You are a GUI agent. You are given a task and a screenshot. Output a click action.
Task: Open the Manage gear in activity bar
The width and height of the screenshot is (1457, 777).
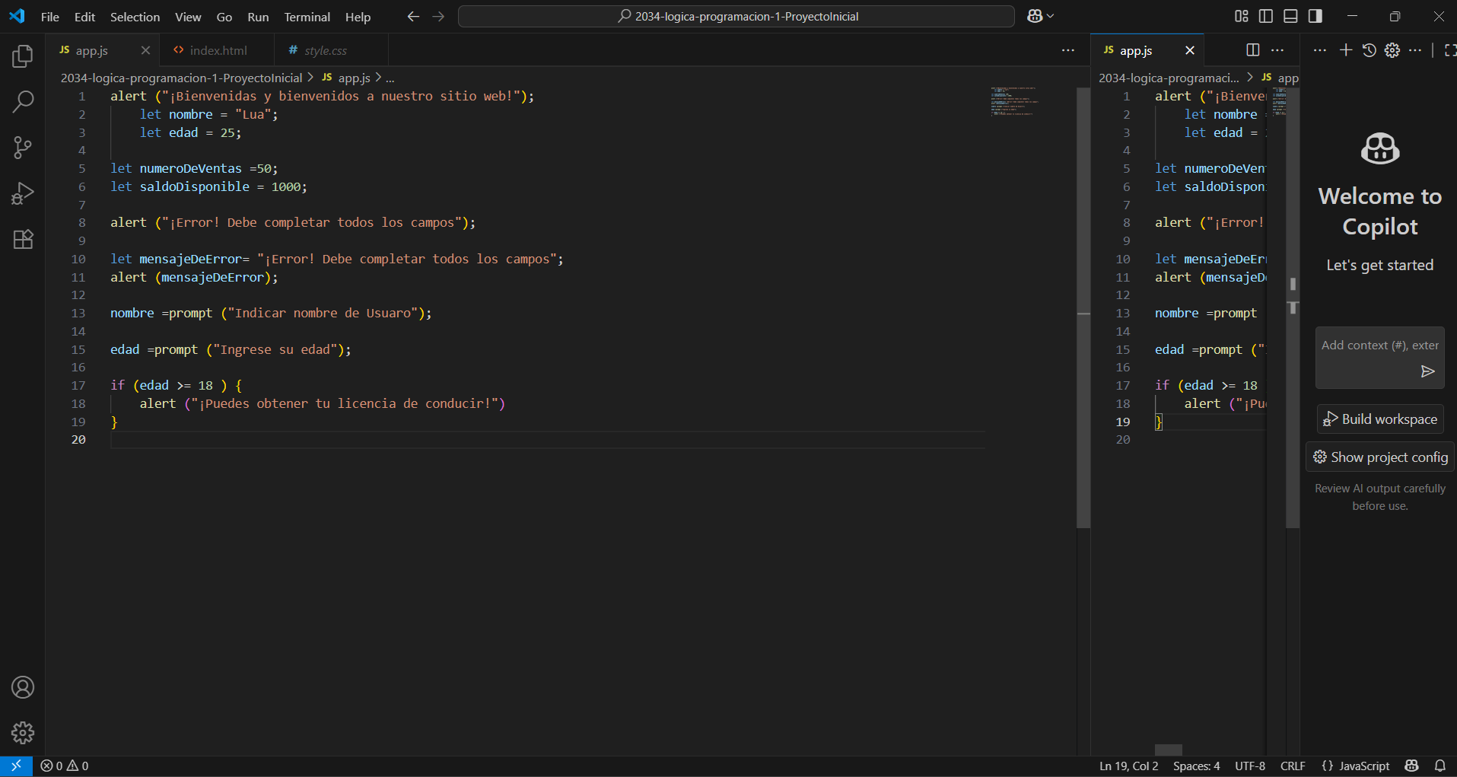point(23,733)
